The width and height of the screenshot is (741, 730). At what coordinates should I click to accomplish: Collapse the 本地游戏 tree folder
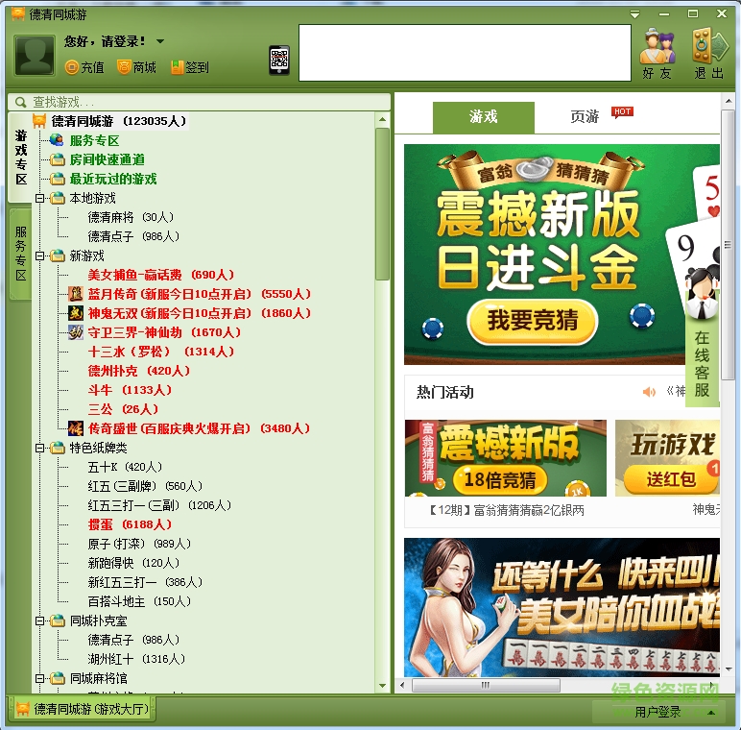coord(41,198)
